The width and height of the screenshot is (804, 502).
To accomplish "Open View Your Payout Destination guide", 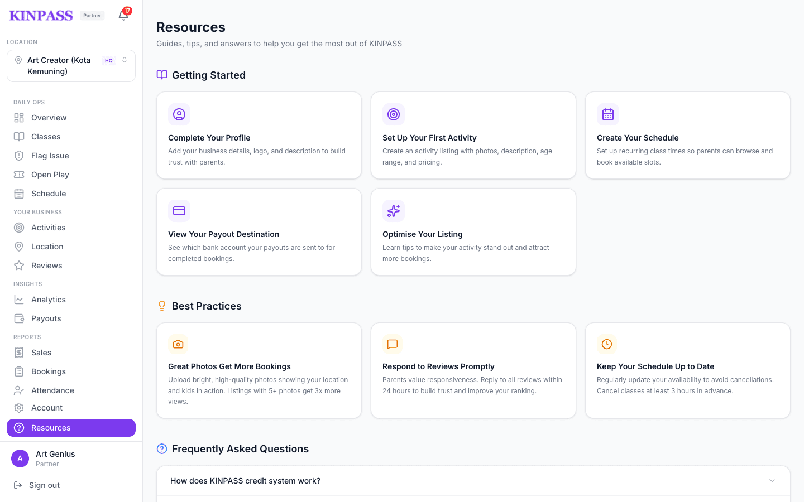I will click(x=259, y=232).
